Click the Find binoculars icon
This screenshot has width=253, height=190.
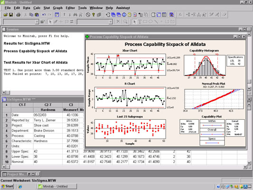75,15
